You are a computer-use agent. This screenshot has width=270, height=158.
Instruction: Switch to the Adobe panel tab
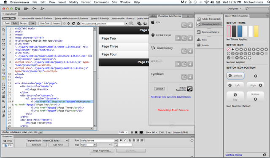coord(153,16)
